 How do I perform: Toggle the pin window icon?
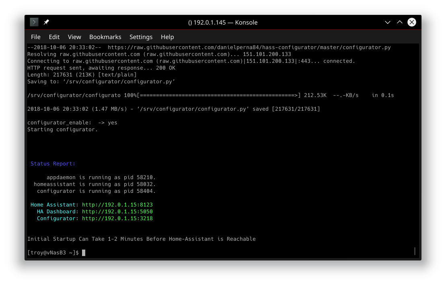coord(46,22)
